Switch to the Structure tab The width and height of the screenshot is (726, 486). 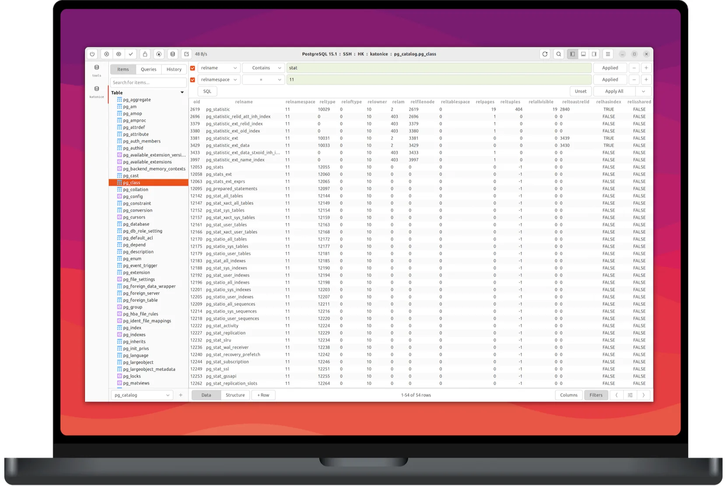pyautogui.click(x=235, y=395)
